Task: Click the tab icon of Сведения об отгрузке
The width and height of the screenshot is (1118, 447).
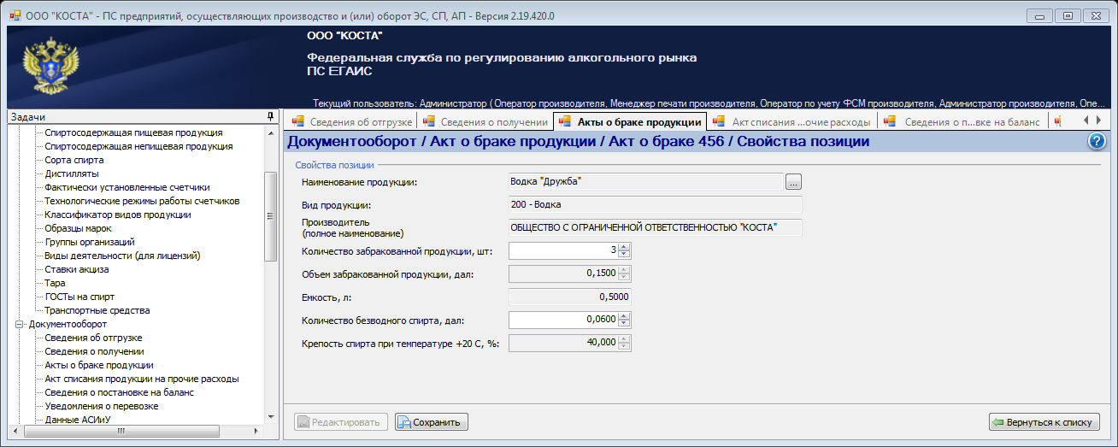Action: [299, 122]
